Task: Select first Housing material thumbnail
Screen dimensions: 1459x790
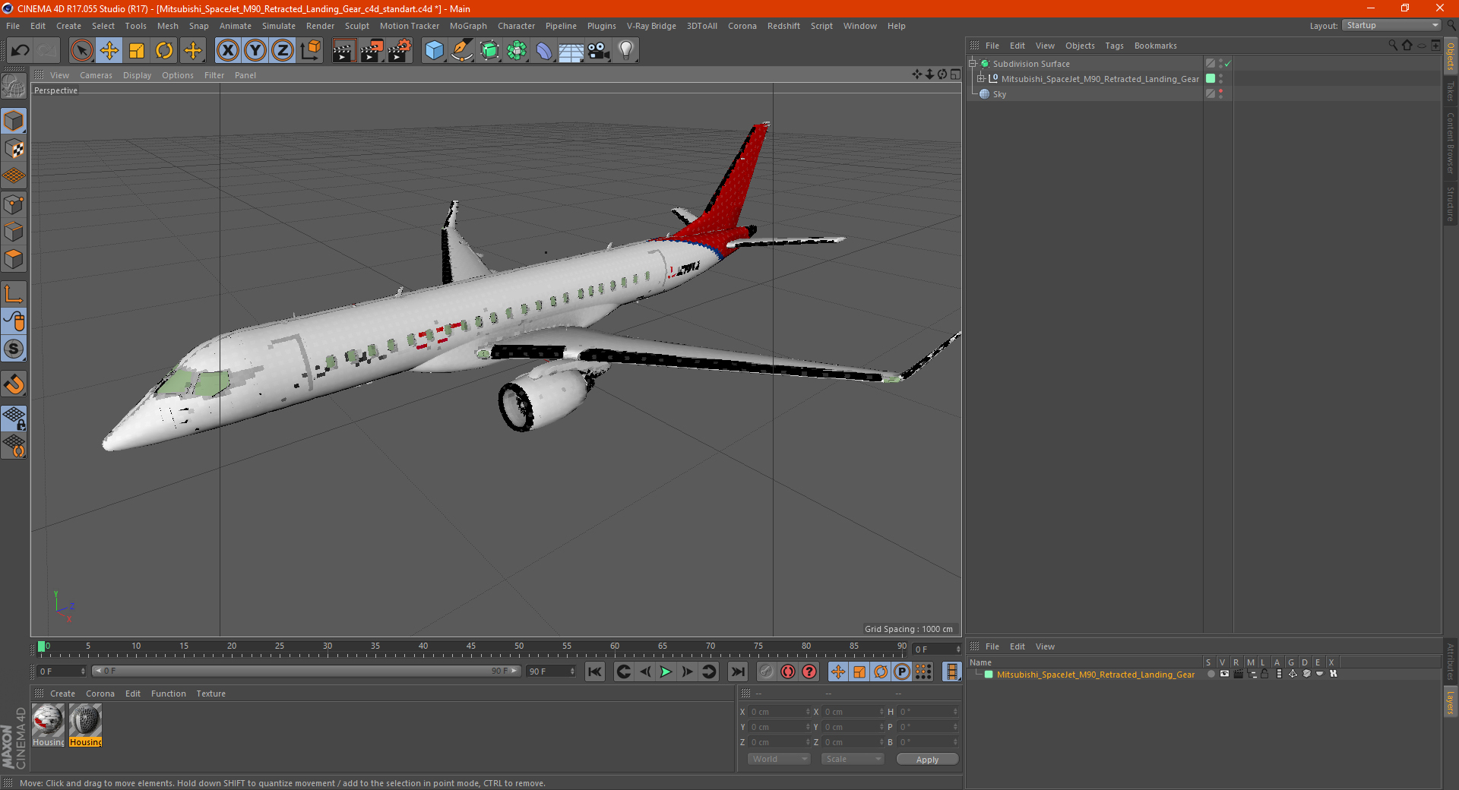Action: (x=48, y=721)
